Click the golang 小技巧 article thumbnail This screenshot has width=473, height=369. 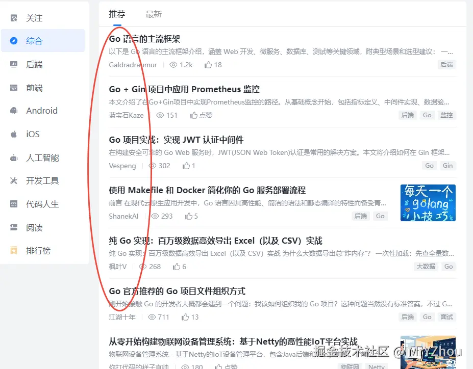(x=428, y=203)
